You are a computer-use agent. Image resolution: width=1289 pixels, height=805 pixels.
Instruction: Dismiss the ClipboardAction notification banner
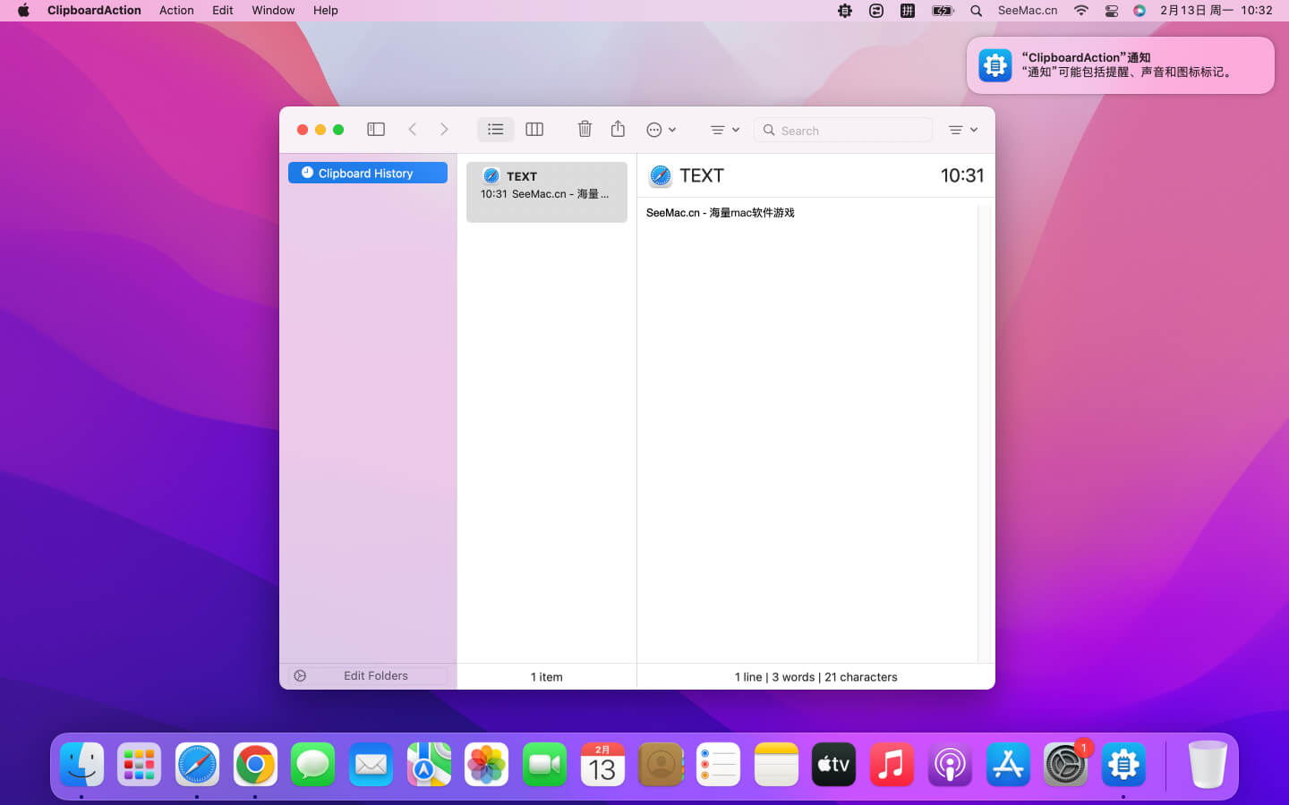(x=1120, y=65)
